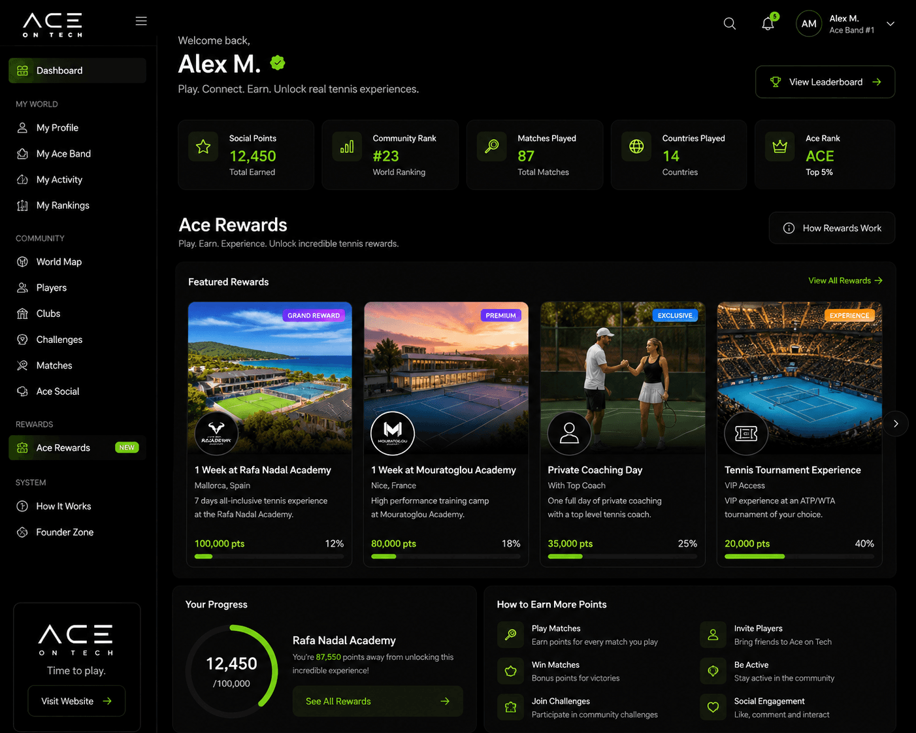The image size is (916, 733).
Task: Click the Play Matches racket icon
Action: [x=511, y=634]
